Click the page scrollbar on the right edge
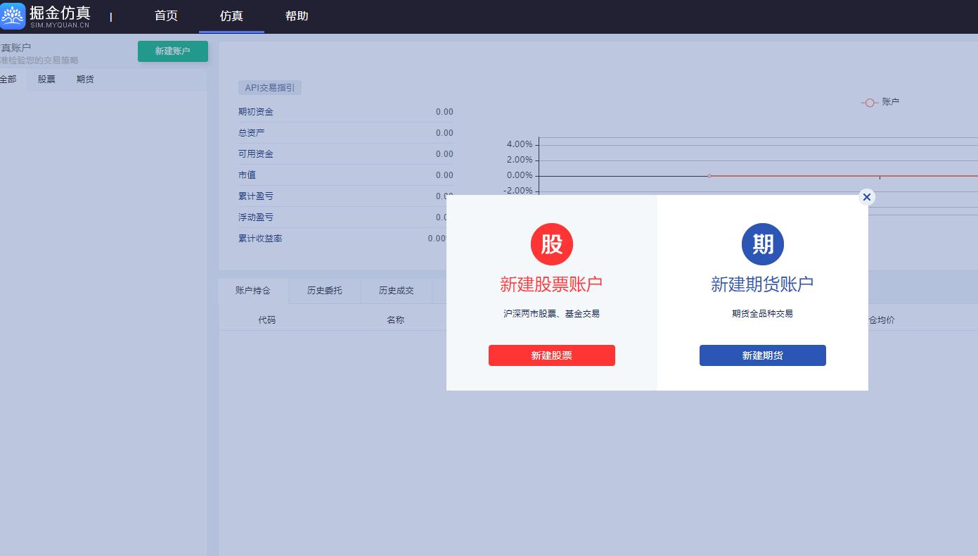978x556 pixels. [974, 282]
